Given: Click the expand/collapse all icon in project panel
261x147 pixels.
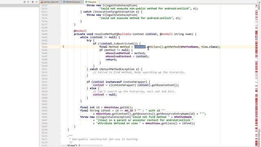Looking at the screenshot, I should [x=28, y=2].
